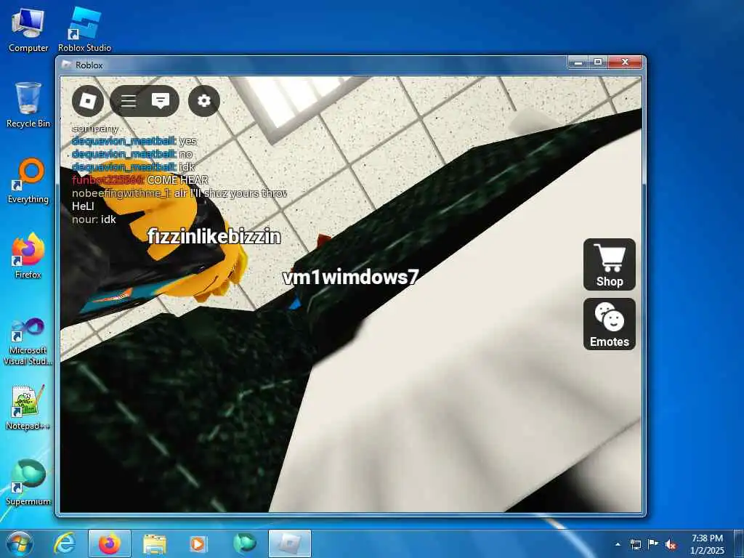Select the Firefox desktop shortcut
The width and height of the screenshot is (744, 558).
pyautogui.click(x=28, y=256)
